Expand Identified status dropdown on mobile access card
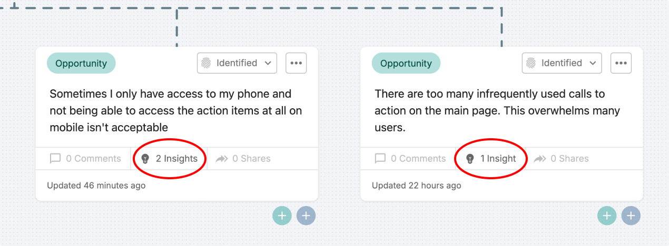The width and height of the screenshot is (669, 246). (x=237, y=63)
